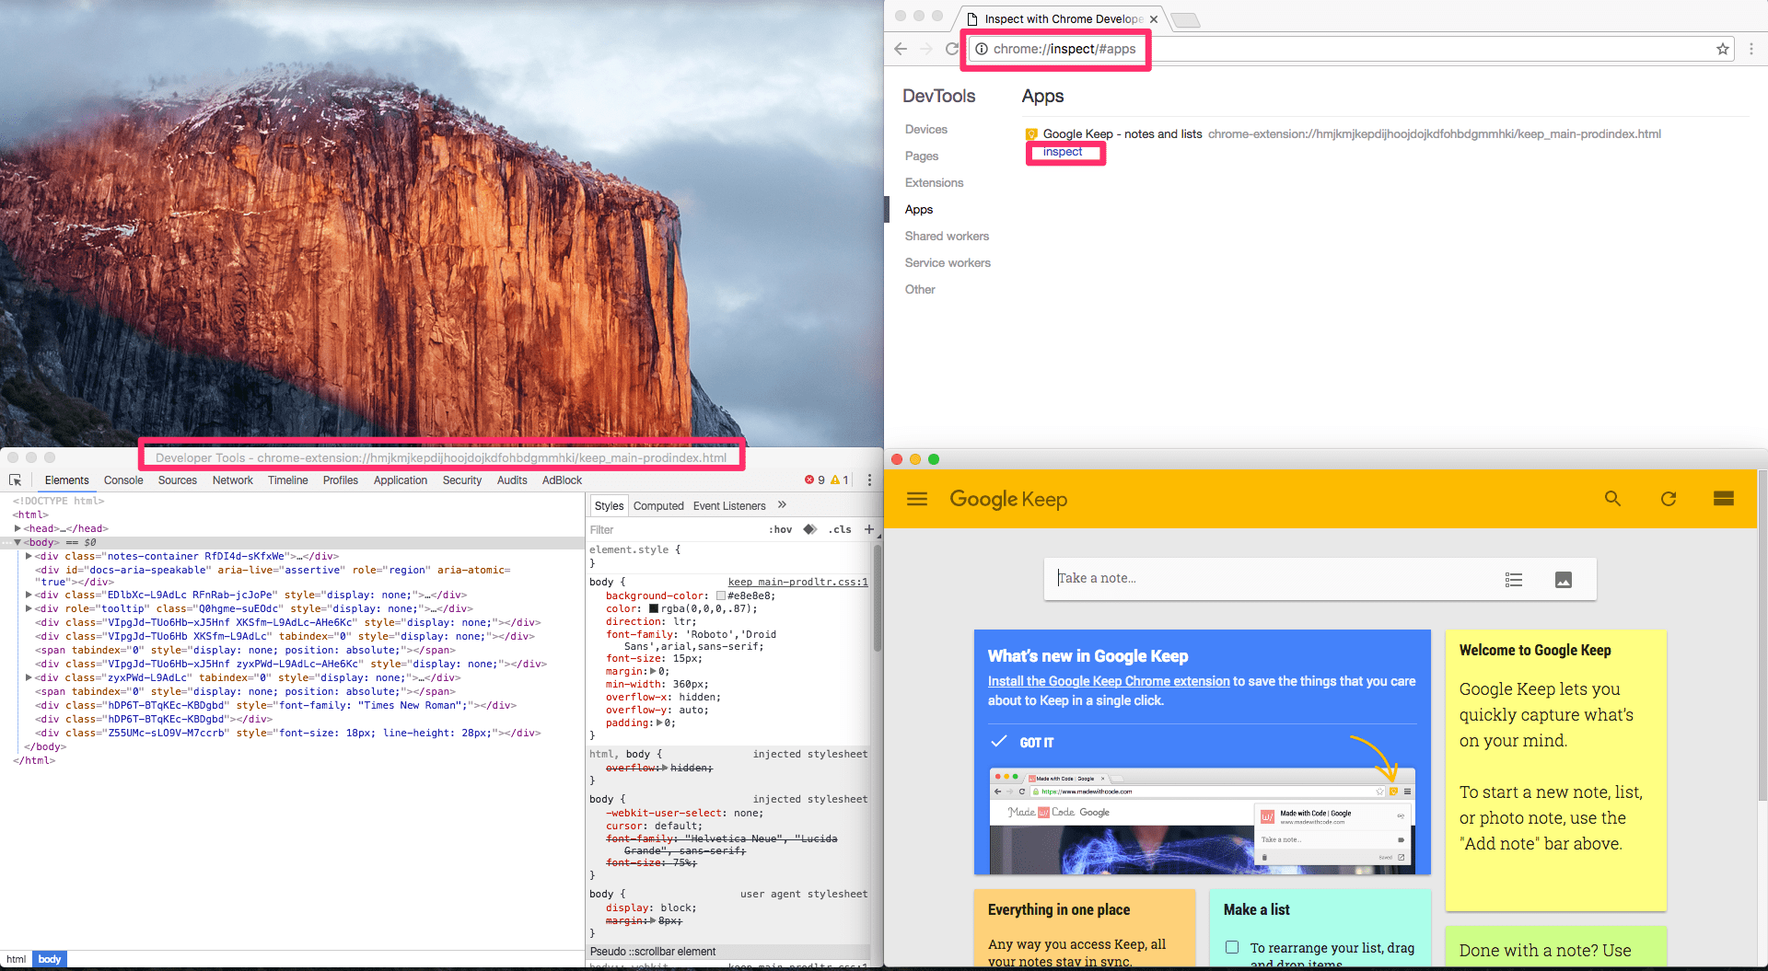Open Service workers in DevTools sidebar
This screenshot has height=971, width=1768.
click(x=948, y=263)
